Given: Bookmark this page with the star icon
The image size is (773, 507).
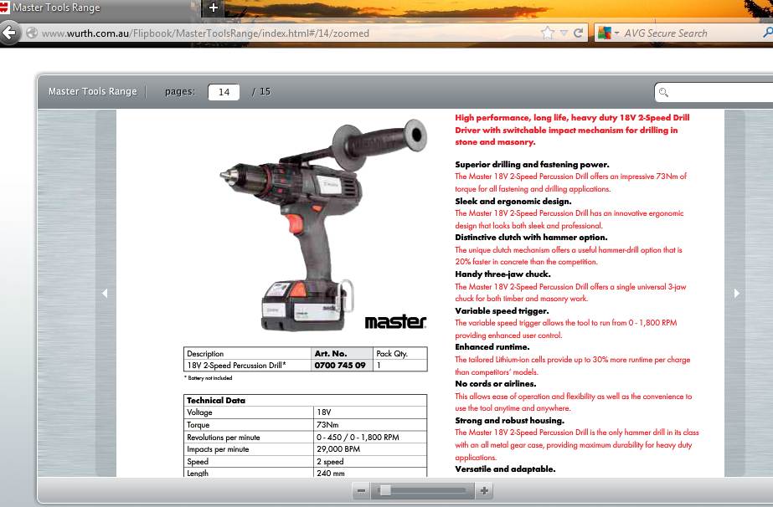Looking at the screenshot, I should (548, 33).
